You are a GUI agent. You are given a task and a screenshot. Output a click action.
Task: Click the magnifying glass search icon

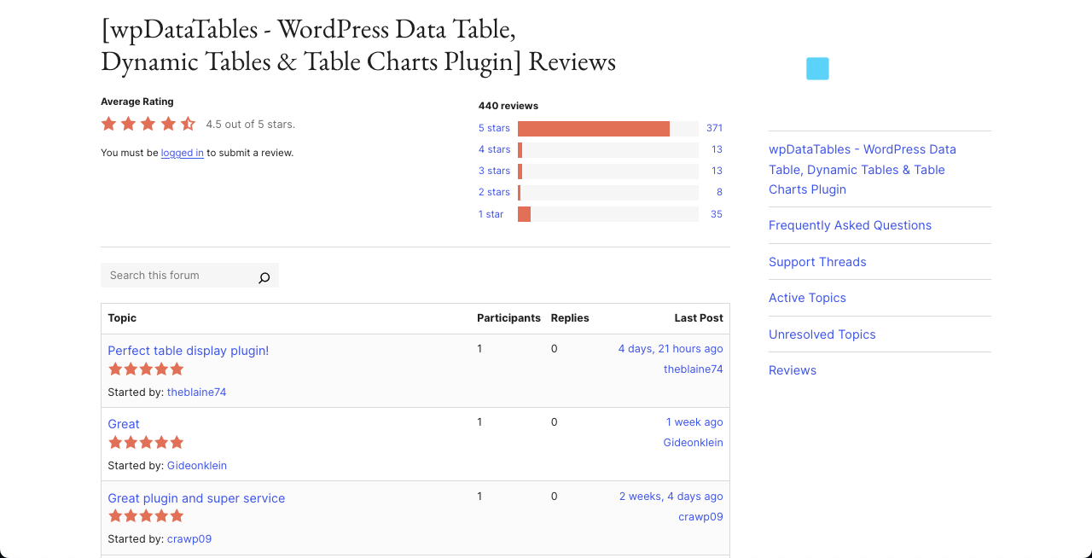pos(264,277)
